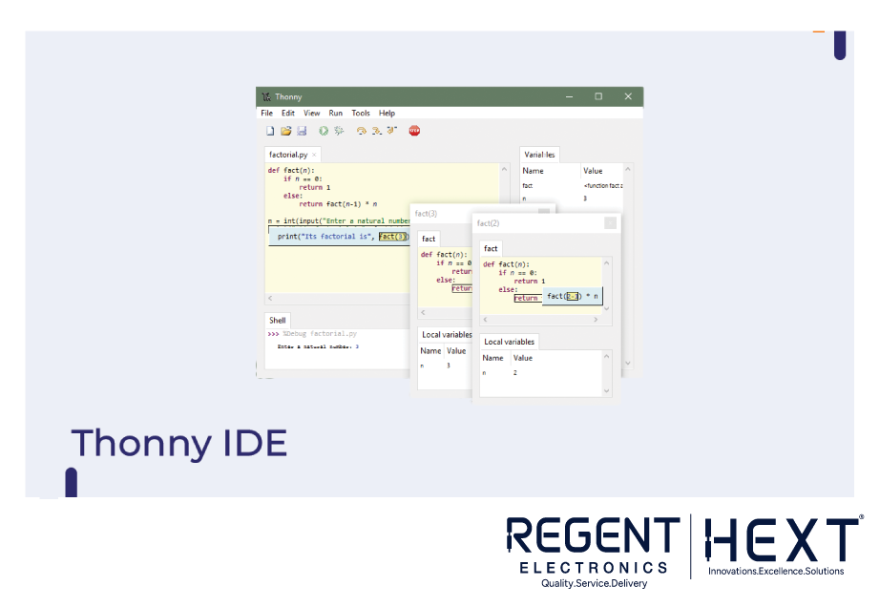Click the Step out debugger icon

391,131
